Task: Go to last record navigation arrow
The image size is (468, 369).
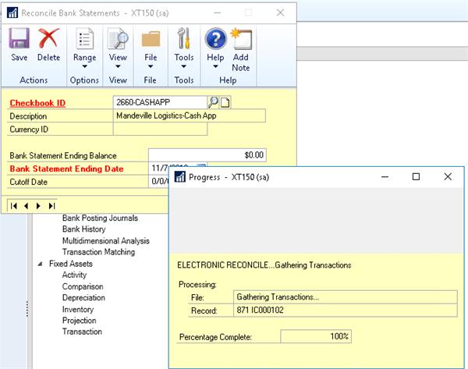Action: coord(52,206)
